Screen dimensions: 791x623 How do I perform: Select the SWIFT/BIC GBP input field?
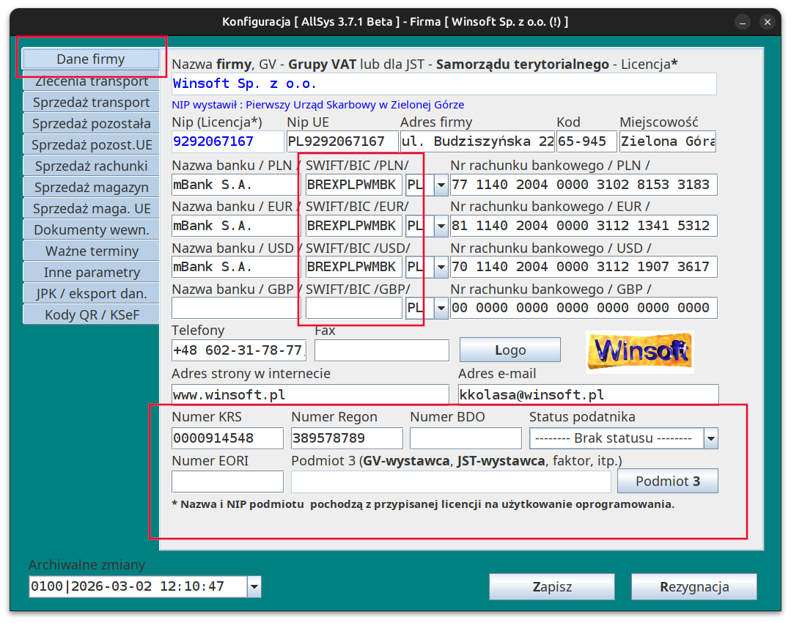(353, 309)
